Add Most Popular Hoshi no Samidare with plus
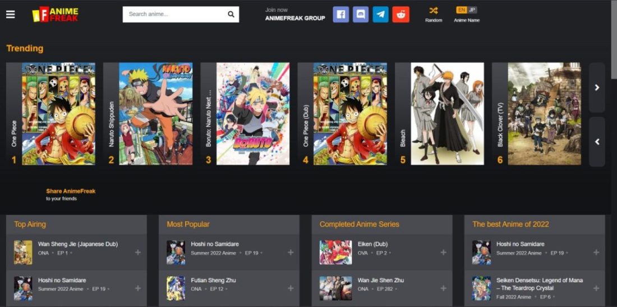The height and width of the screenshot is (307, 617). click(x=291, y=252)
